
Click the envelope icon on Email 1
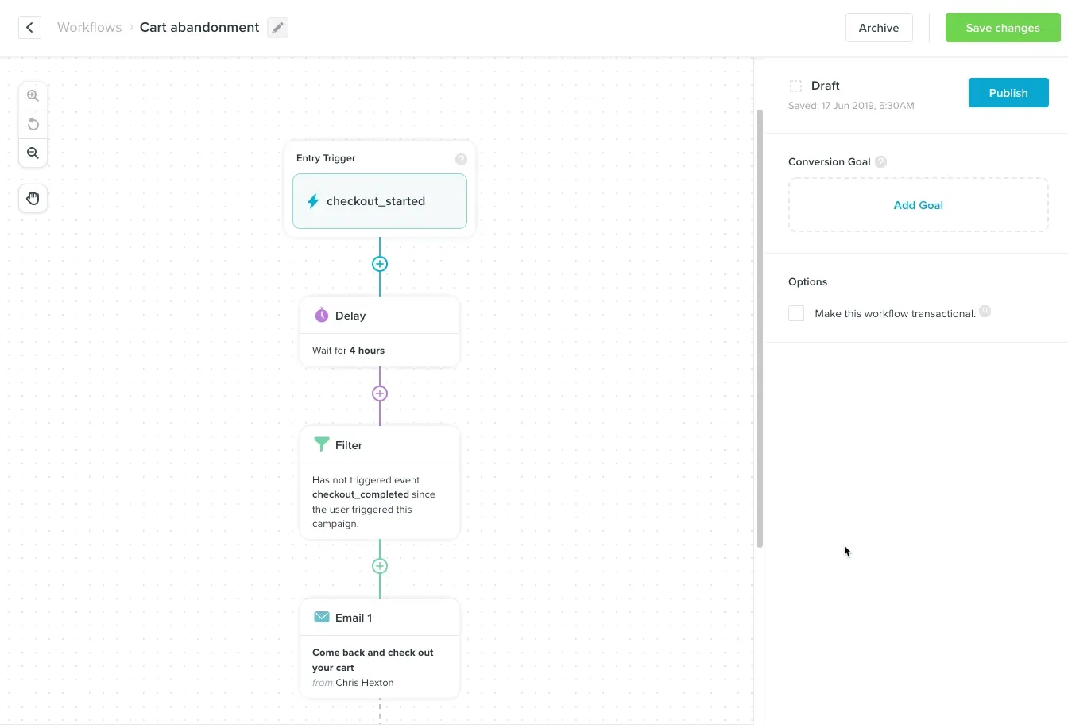coord(321,617)
